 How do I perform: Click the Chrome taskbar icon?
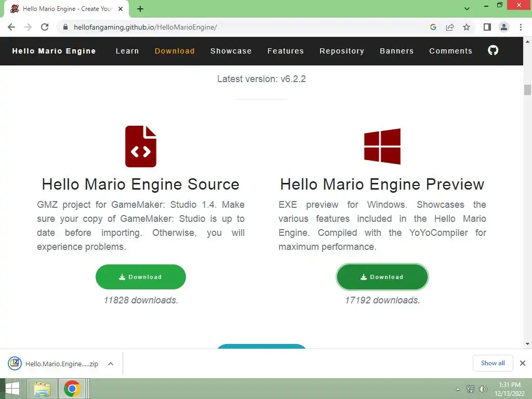[72, 389]
